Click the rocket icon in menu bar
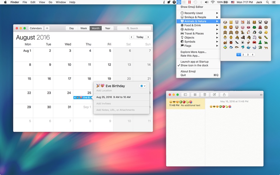Viewport: 280px width, 175px height. pos(169,2)
